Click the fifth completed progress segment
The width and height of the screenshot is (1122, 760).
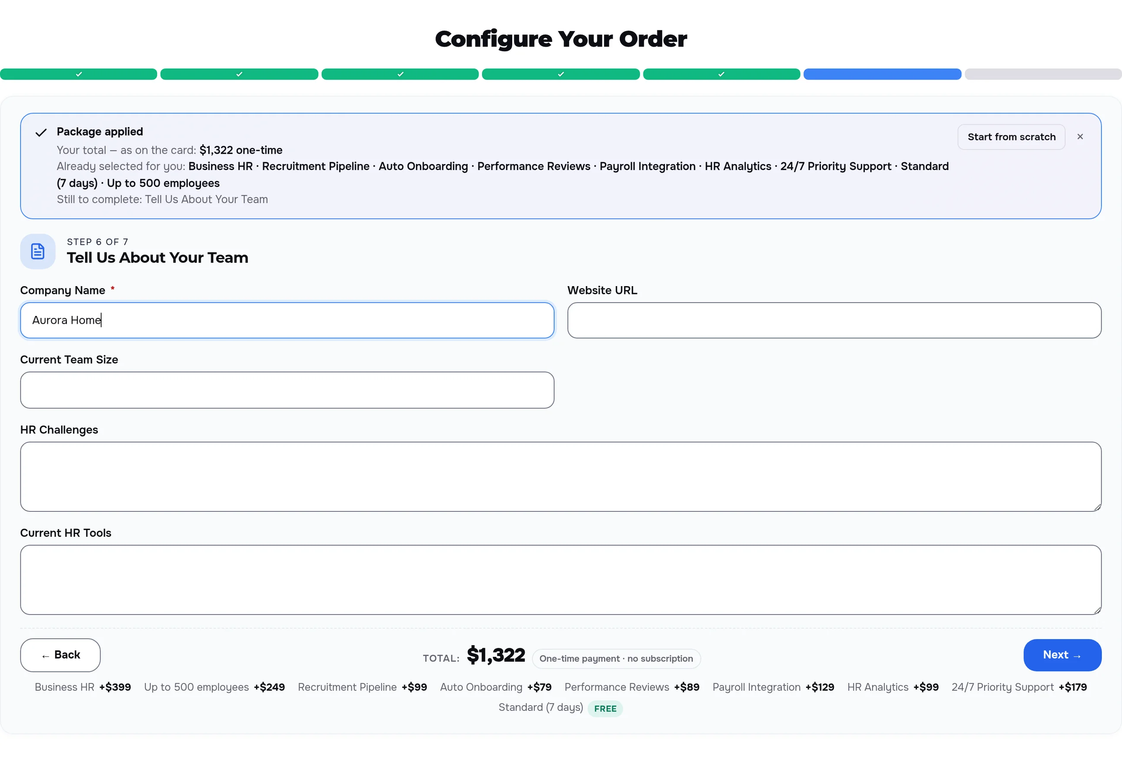tap(721, 74)
